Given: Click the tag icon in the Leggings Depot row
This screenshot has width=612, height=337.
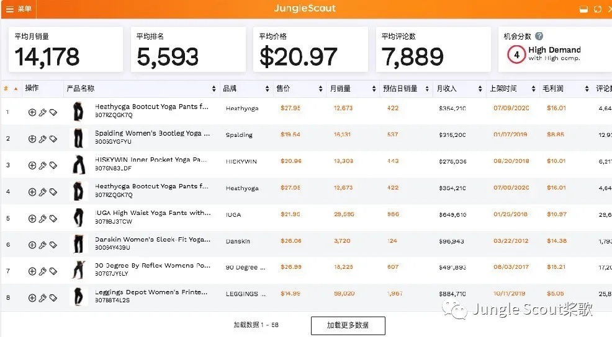Looking at the screenshot, I should tap(53, 298).
